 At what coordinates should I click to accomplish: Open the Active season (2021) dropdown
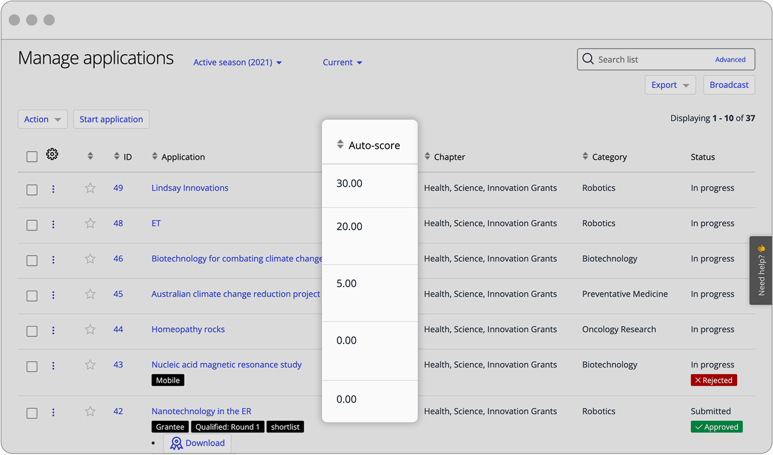coord(237,62)
